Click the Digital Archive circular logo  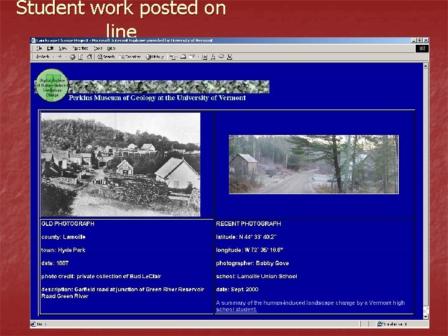pyautogui.click(x=52, y=85)
